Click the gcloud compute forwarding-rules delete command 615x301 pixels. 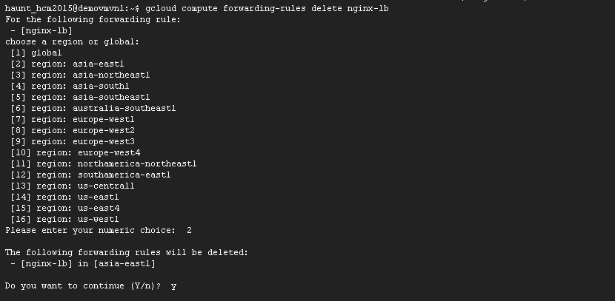pyautogui.click(x=267, y=8)
